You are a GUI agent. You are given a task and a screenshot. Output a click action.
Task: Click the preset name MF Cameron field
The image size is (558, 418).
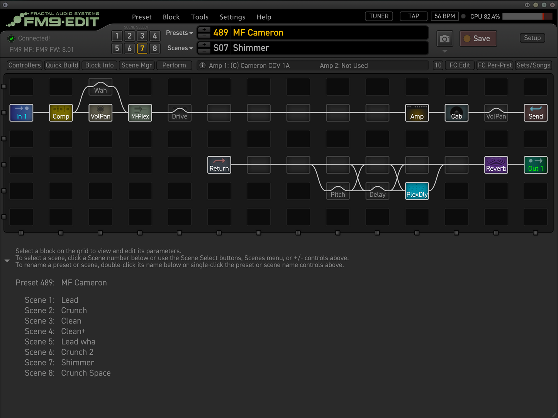tap(329, 33)
